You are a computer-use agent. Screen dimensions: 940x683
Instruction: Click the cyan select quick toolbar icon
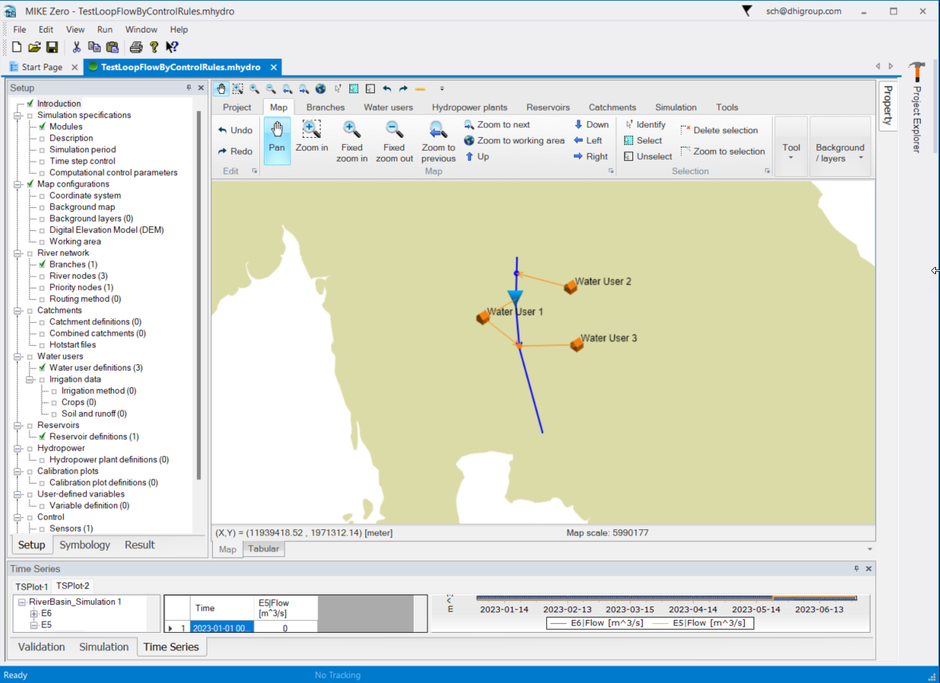pyautogui.click(x=354, y=88)
